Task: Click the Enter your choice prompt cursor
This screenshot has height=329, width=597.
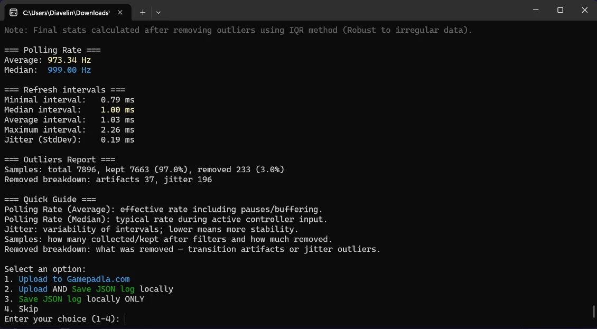Action: tap(125, 319)
